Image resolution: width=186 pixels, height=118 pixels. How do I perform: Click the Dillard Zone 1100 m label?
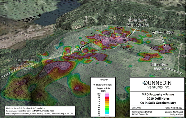159,67
